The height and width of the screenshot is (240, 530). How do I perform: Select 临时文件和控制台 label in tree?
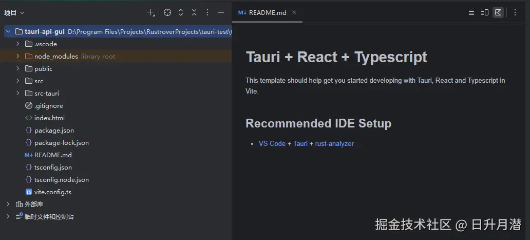[x=49, y=217]
